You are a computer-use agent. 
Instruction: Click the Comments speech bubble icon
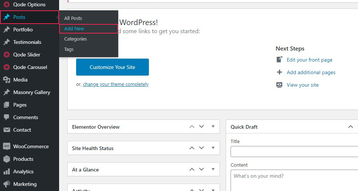pyautogui.click(x=7, y=117)
